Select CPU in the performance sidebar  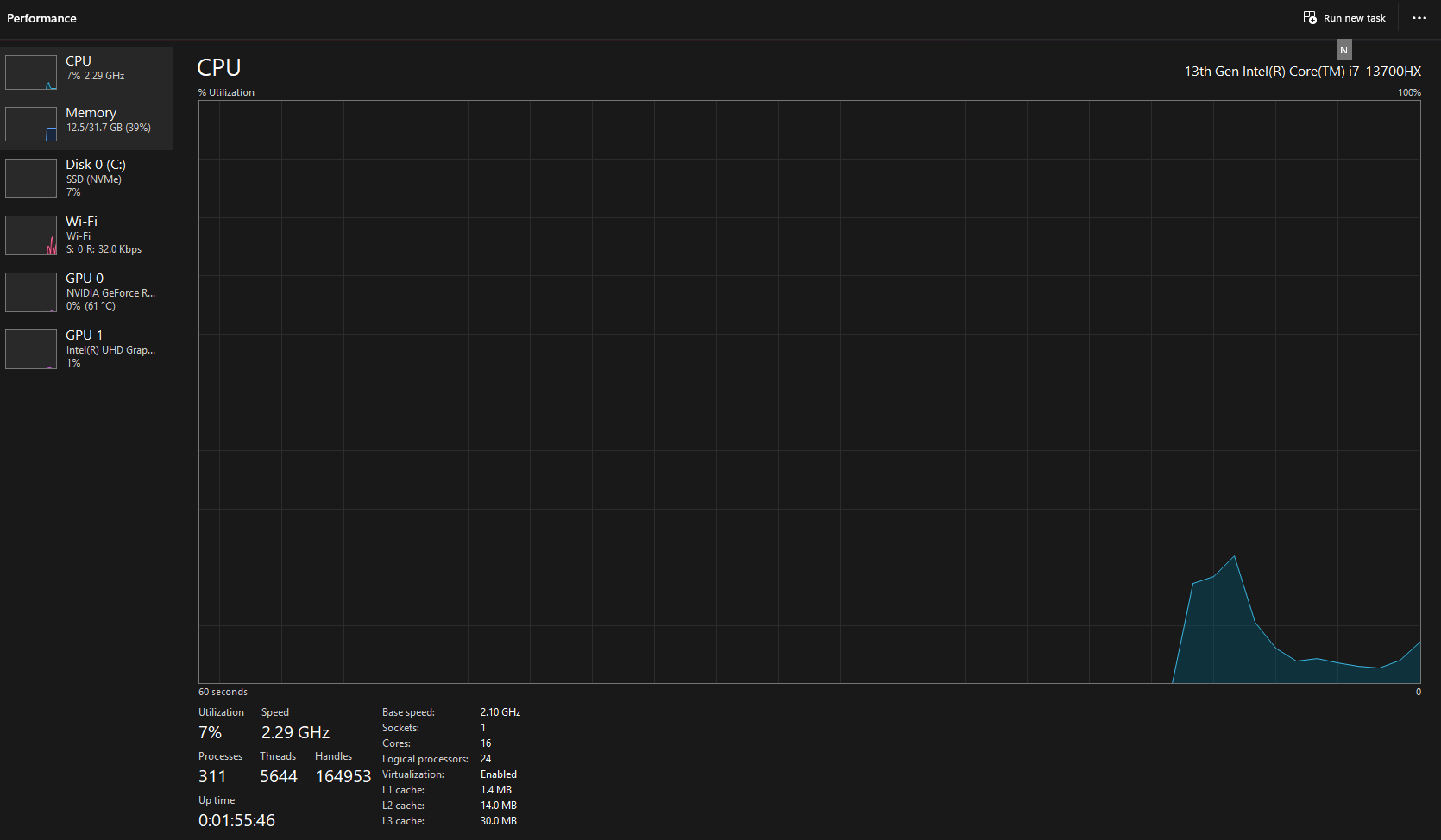click(x=86, y=72)
